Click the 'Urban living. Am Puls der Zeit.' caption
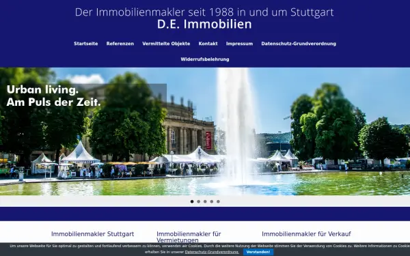410x256 pixels. pos(53,96)
